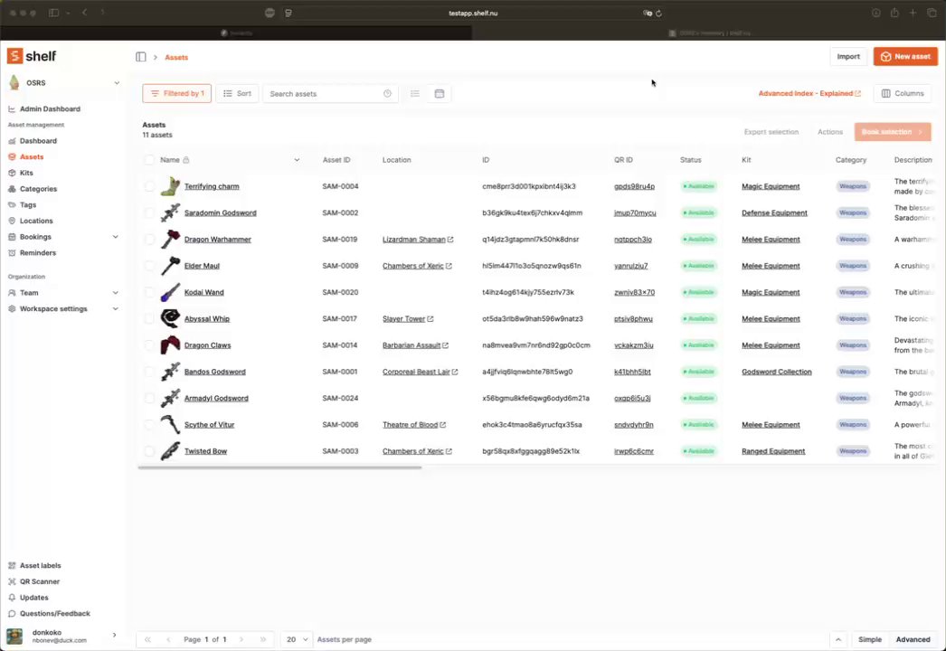
Task: Click Terrifying charm thumbnail image
Action: click(170, 186)
